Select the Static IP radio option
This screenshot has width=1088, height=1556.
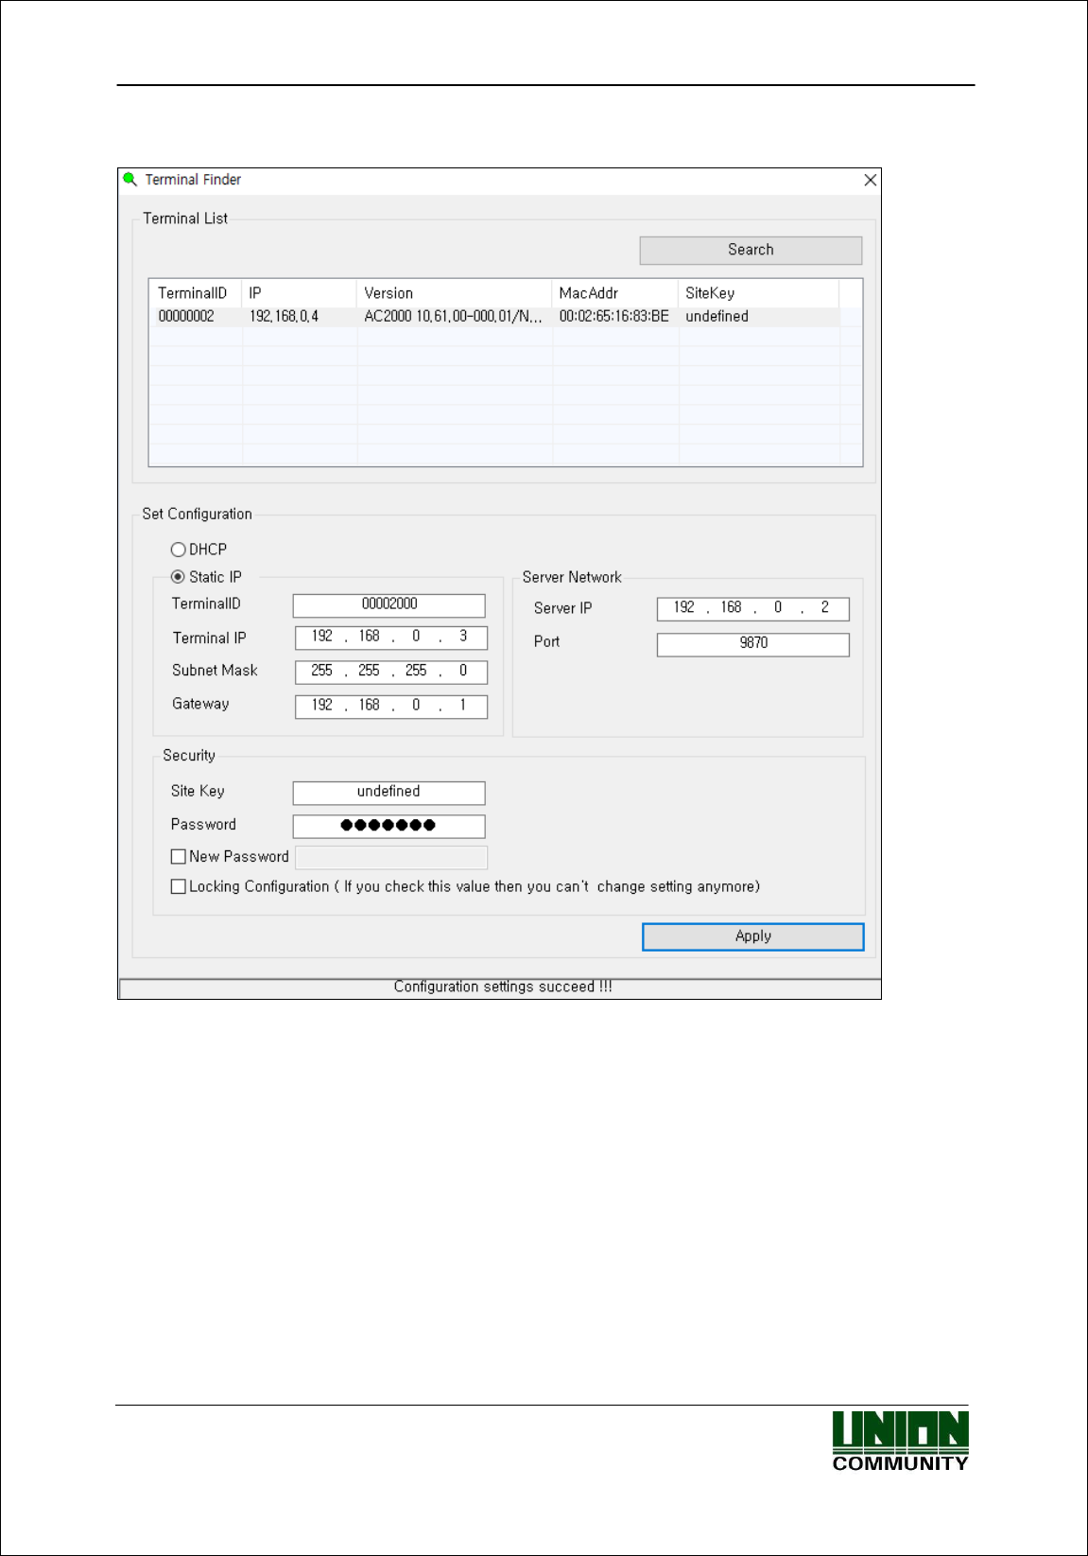coord(178,577)
